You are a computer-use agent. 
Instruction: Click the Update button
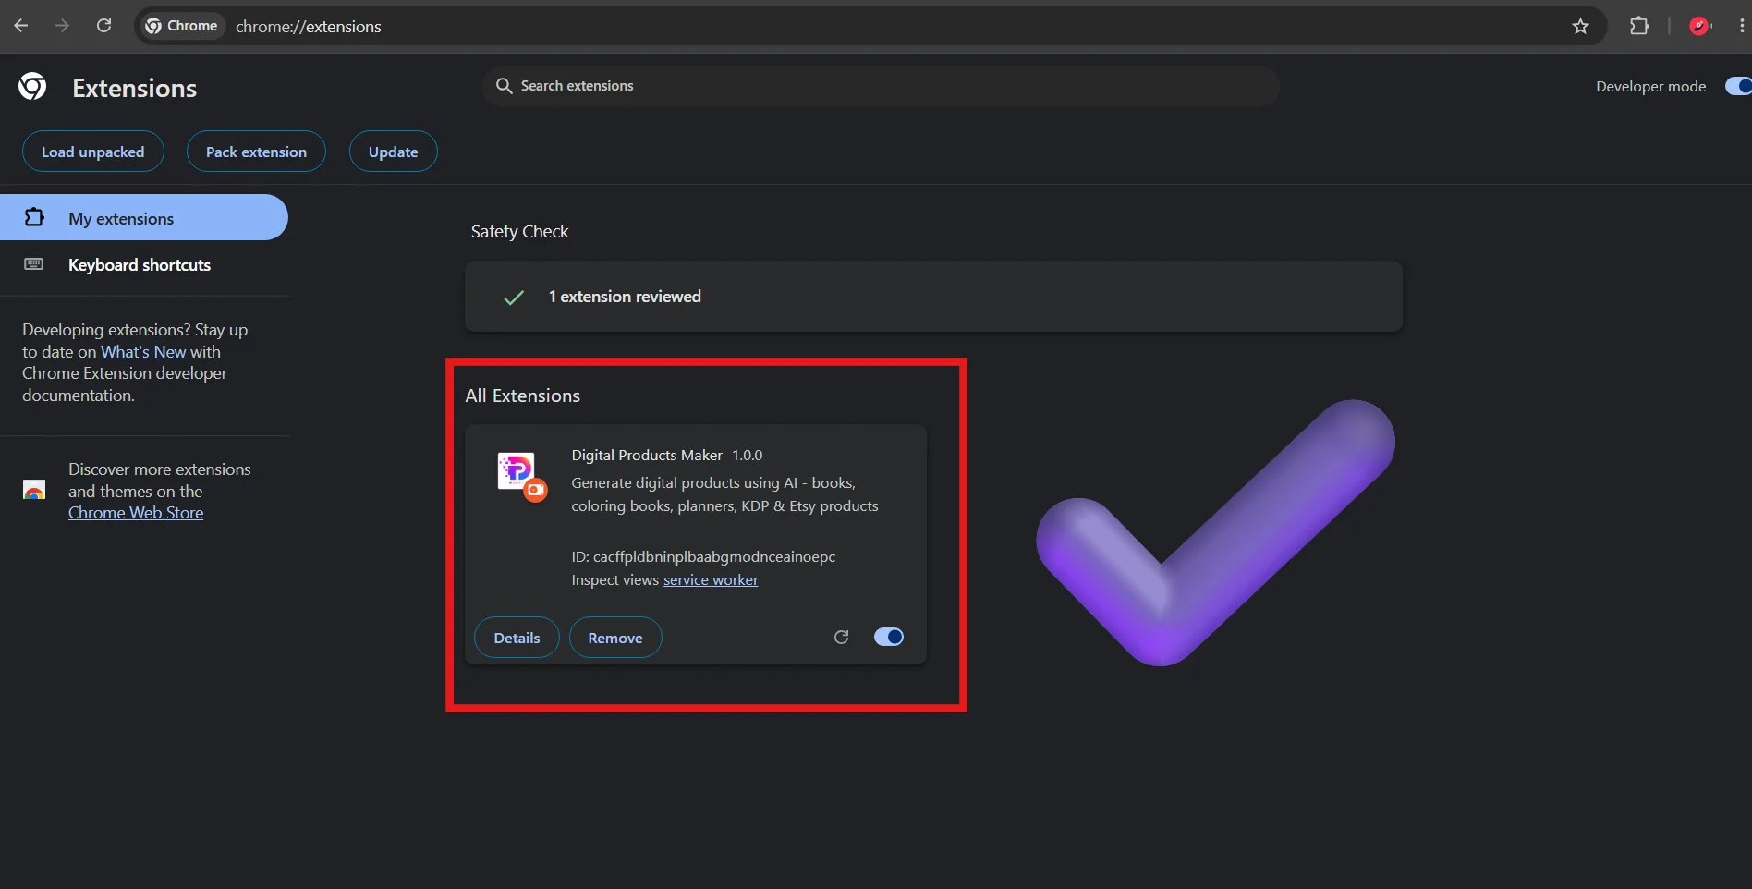394,152
